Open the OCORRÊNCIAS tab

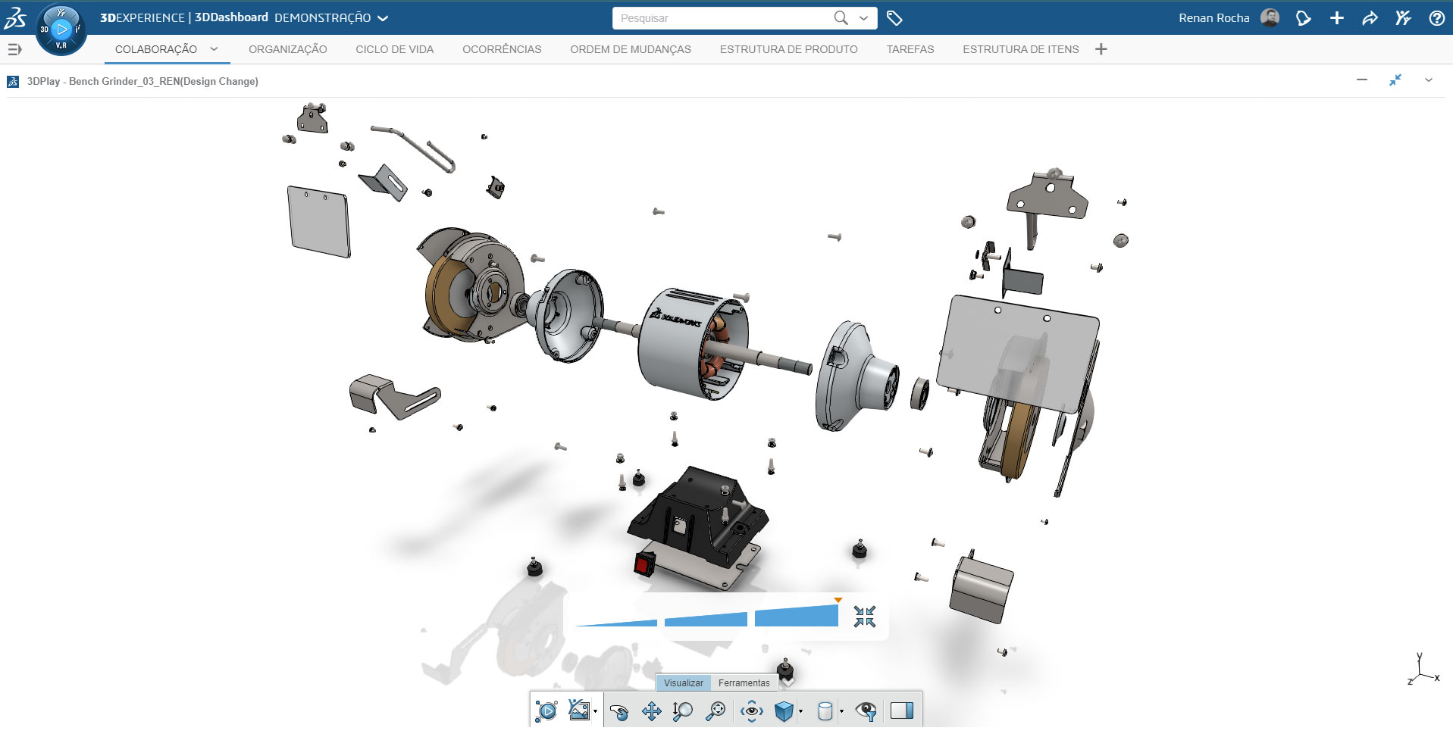pyautogui.click(x=502, y=49)
